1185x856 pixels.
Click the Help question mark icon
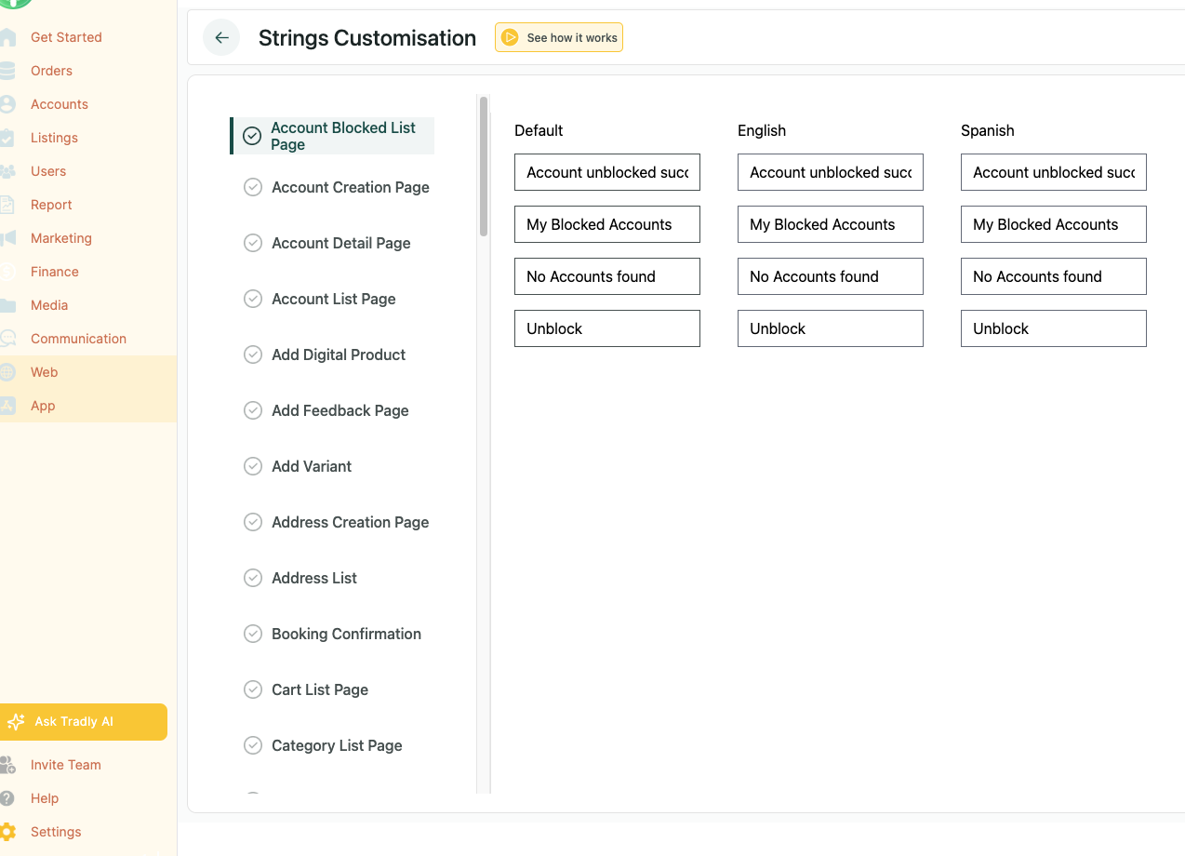tap(7, 798)
